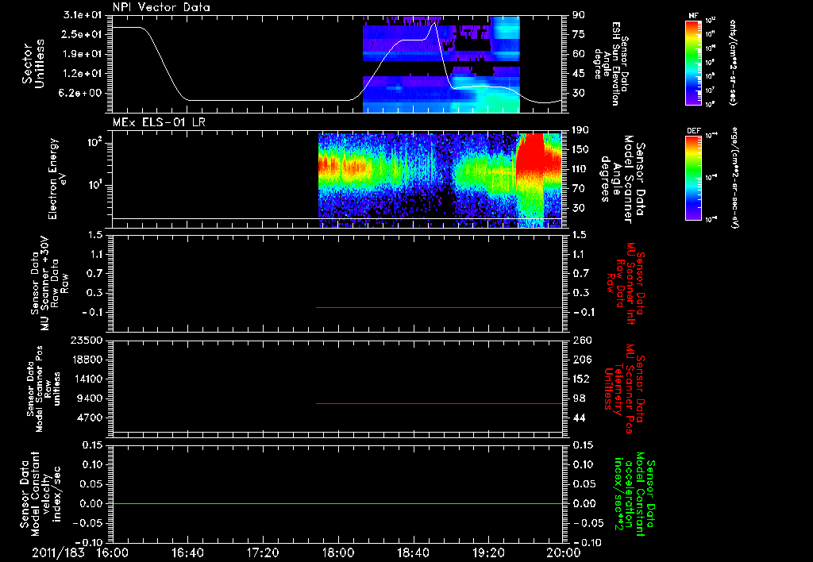Click the 16:00 time axis label

pos(113,552)
